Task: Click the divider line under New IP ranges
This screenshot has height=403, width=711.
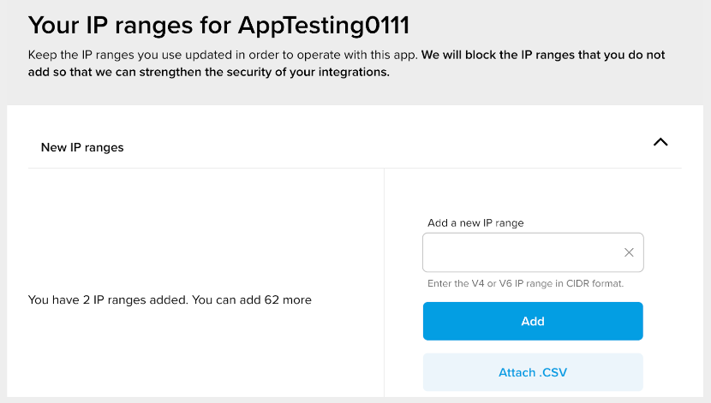Action: tap(355, 168)
